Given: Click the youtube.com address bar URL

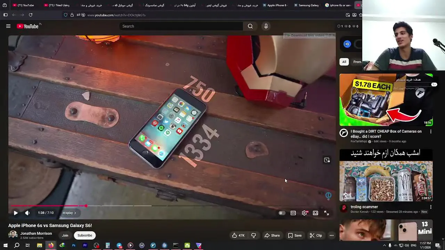Looking at the screenshot, I should [116, 15].
